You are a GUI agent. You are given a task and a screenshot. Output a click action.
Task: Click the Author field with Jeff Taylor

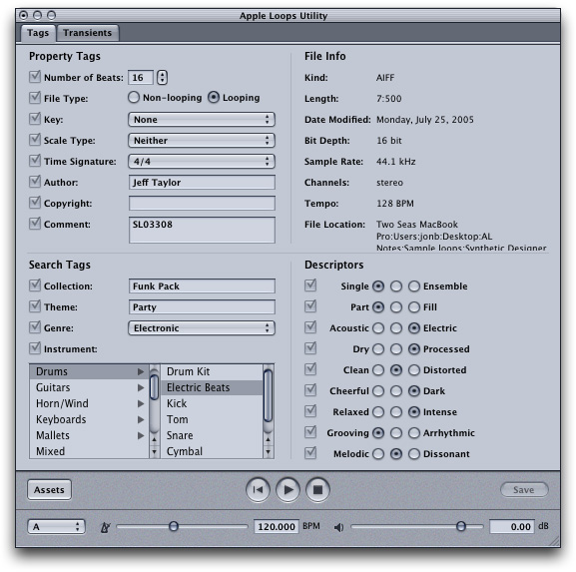click(x=202, y=183)
